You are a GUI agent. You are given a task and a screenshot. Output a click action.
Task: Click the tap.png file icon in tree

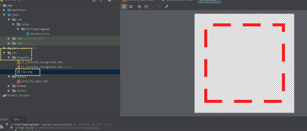[19, 72]
